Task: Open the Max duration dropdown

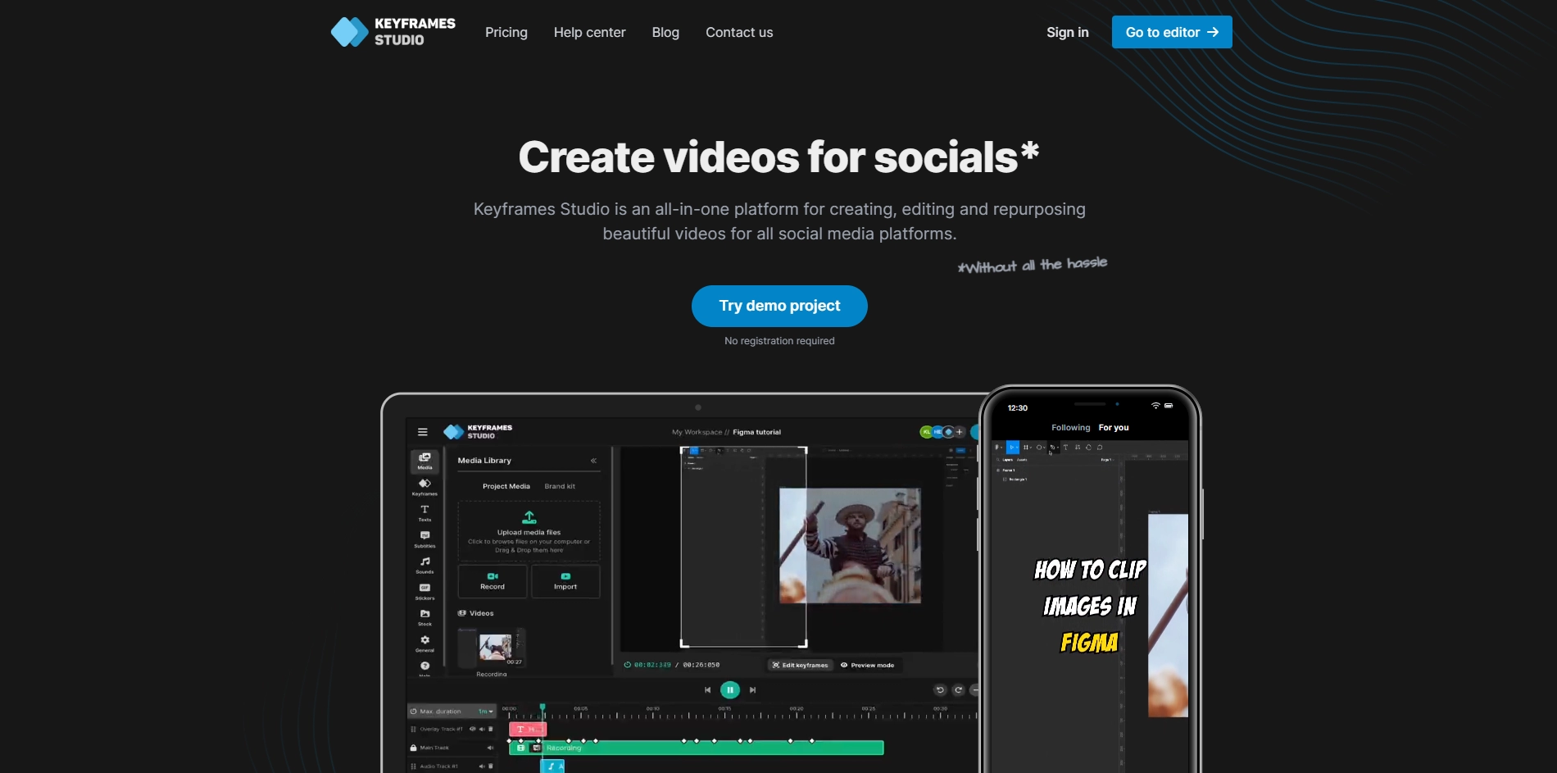Action: click(x=486, y=712)
